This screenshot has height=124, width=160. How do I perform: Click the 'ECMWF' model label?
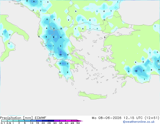(41, 118)
